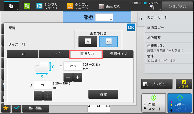
Task: Open カラーモード setting
Action: coord(169,17)
